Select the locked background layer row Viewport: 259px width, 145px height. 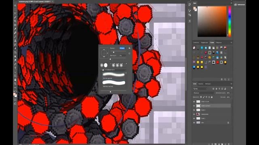[212, 122]
